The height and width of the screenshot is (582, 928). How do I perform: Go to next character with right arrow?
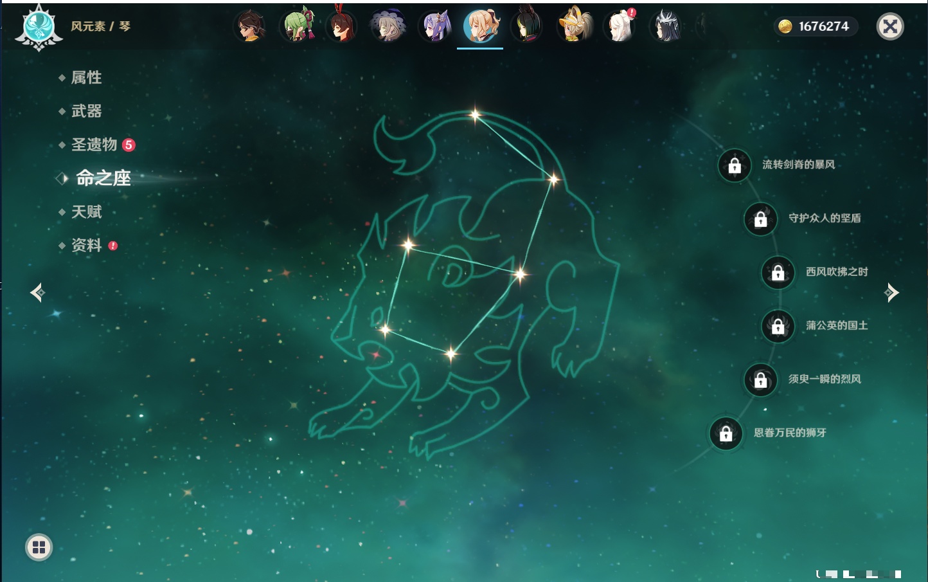click(x=891, y=293)
